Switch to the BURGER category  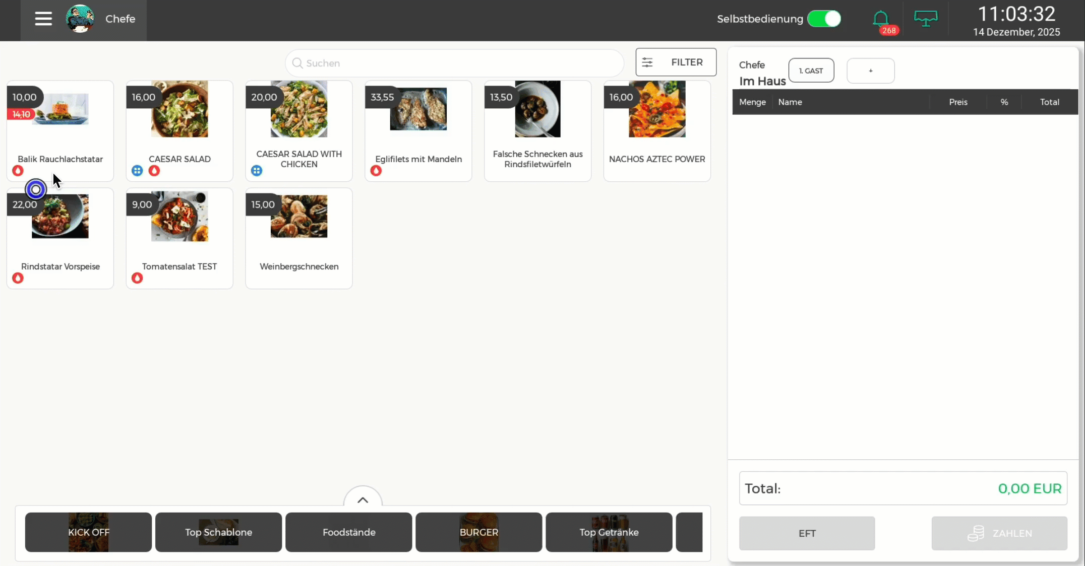pos(478,532)
